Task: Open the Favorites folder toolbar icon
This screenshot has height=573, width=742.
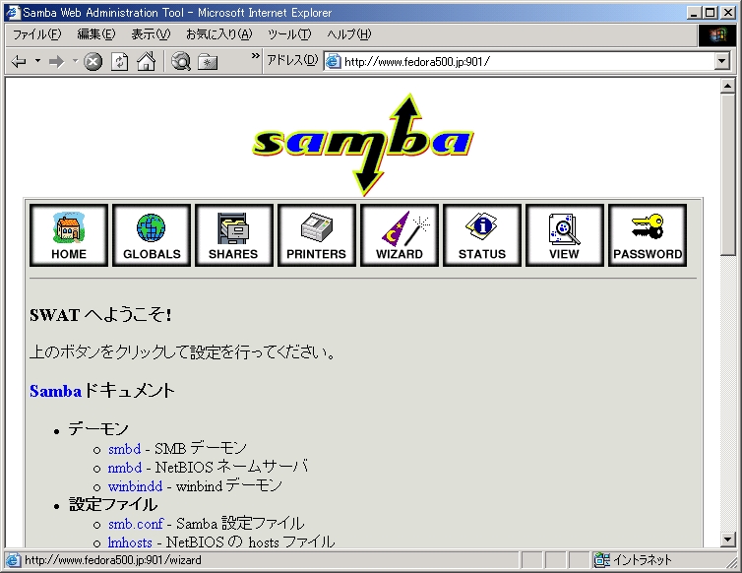Action: click(x=208, y=62)
